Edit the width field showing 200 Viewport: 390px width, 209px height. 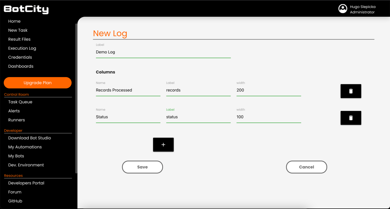pos(269,90)
